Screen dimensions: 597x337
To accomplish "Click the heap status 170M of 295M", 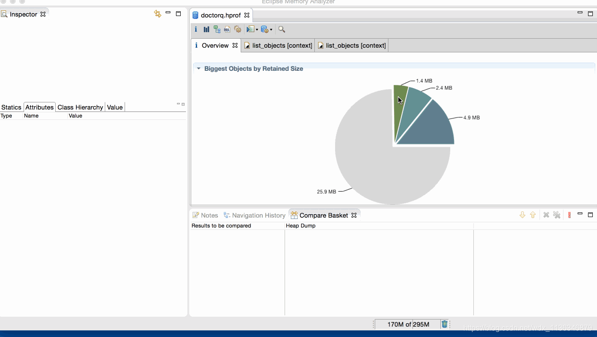I will pos(408,324).
